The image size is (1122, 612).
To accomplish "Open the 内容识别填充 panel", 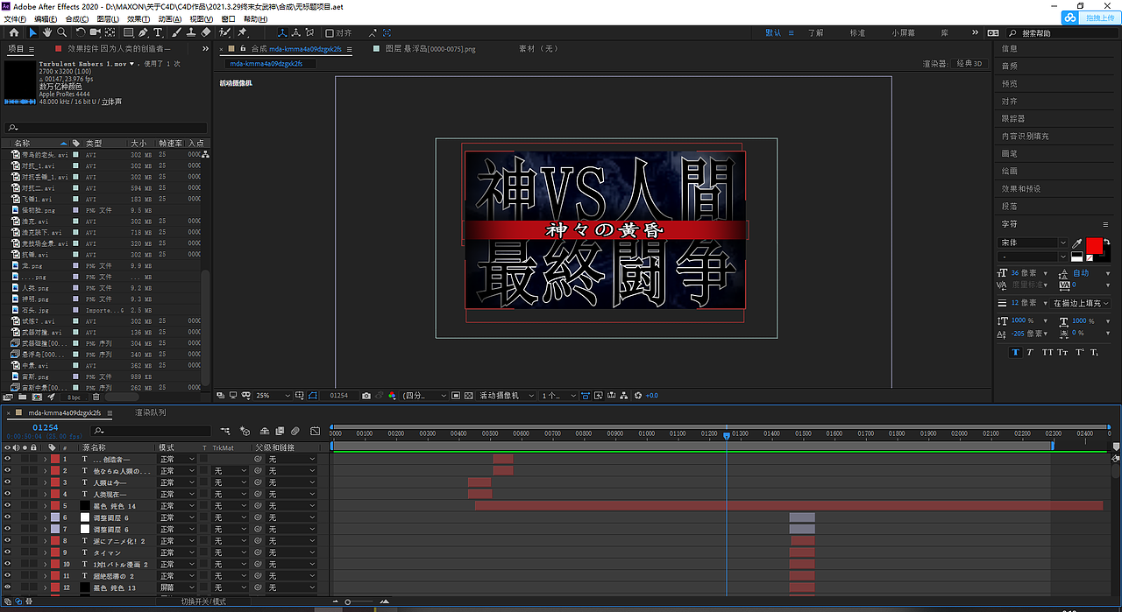I will click(1025, 137).
